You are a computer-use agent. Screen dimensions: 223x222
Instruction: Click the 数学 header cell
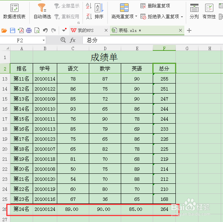[x=105, y=68]
